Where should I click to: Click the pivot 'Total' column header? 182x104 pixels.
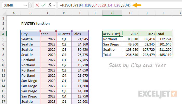click(x=164, y=34)
